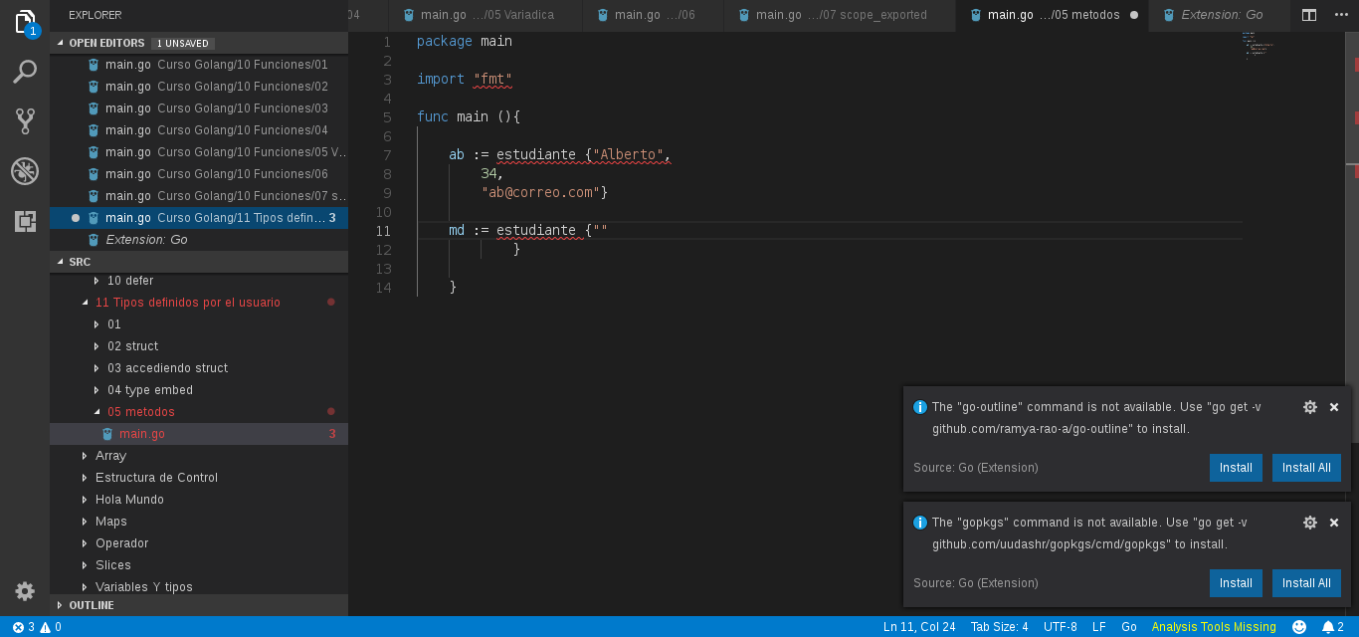Open gear options on go-outline notification

(x=1310, y=407)
